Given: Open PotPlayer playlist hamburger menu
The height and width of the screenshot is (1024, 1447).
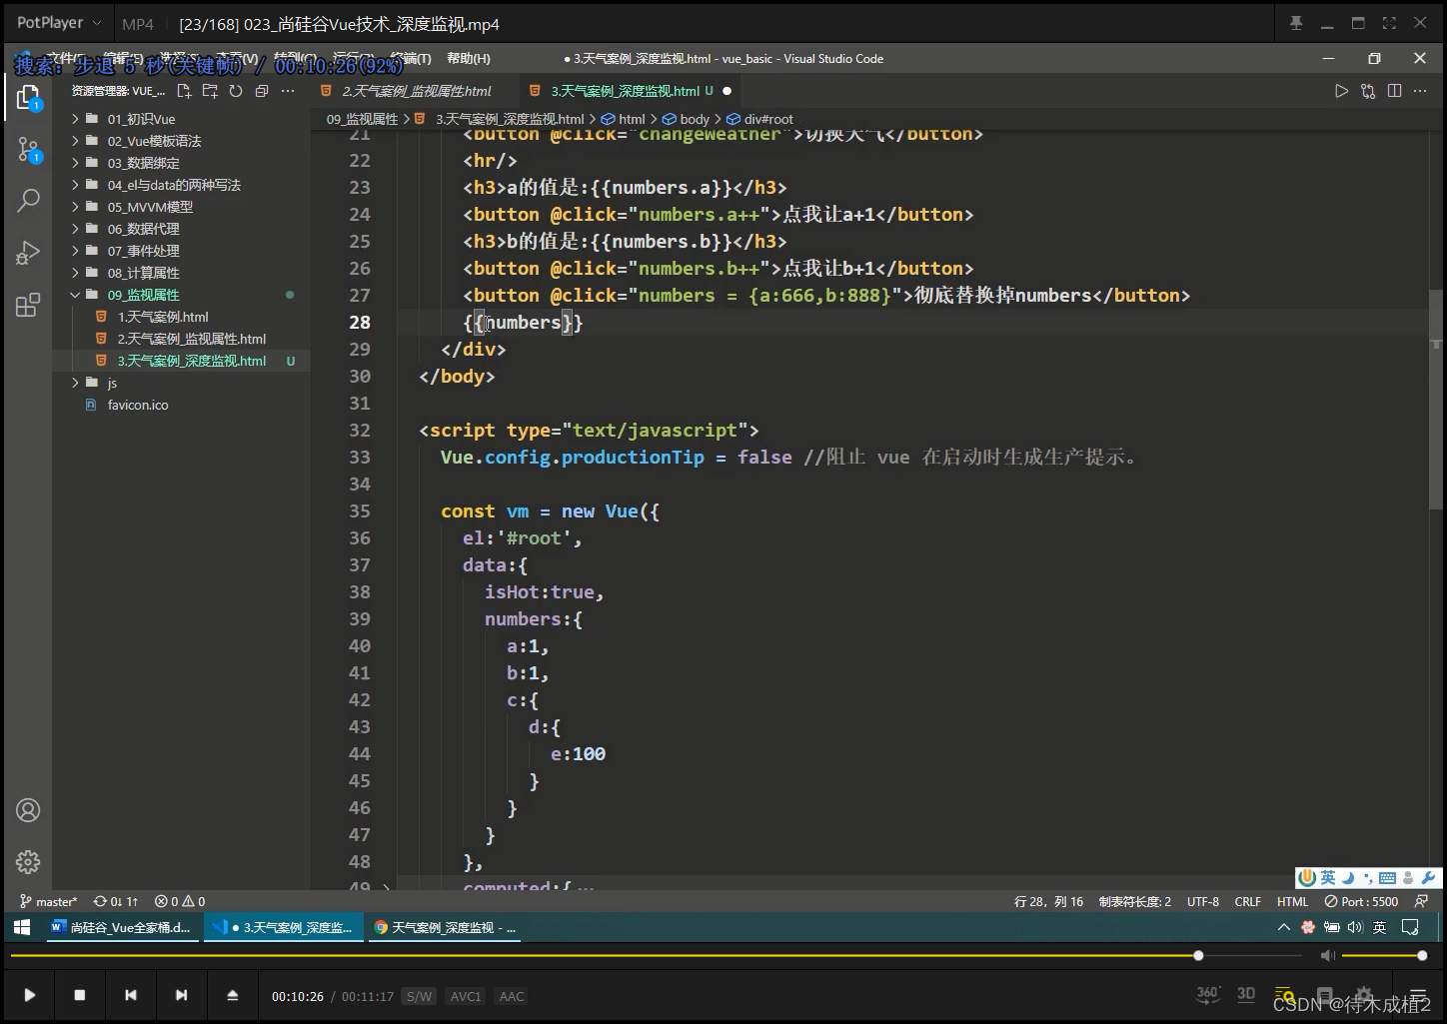Looking at the screenshot, I should coord(1418,996).
